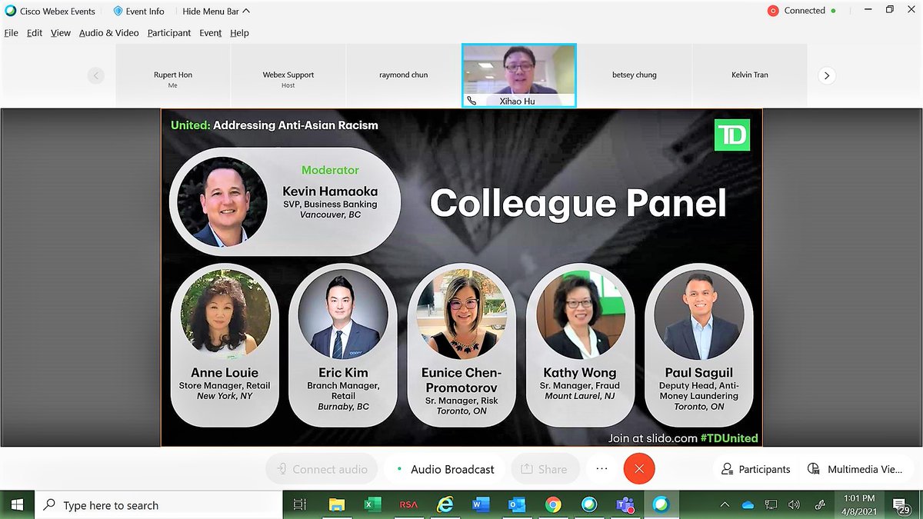The height and width of the screenshot is (519, 923).
Task: Click Kathy Wong panelist photo
Action: point(580,313)
